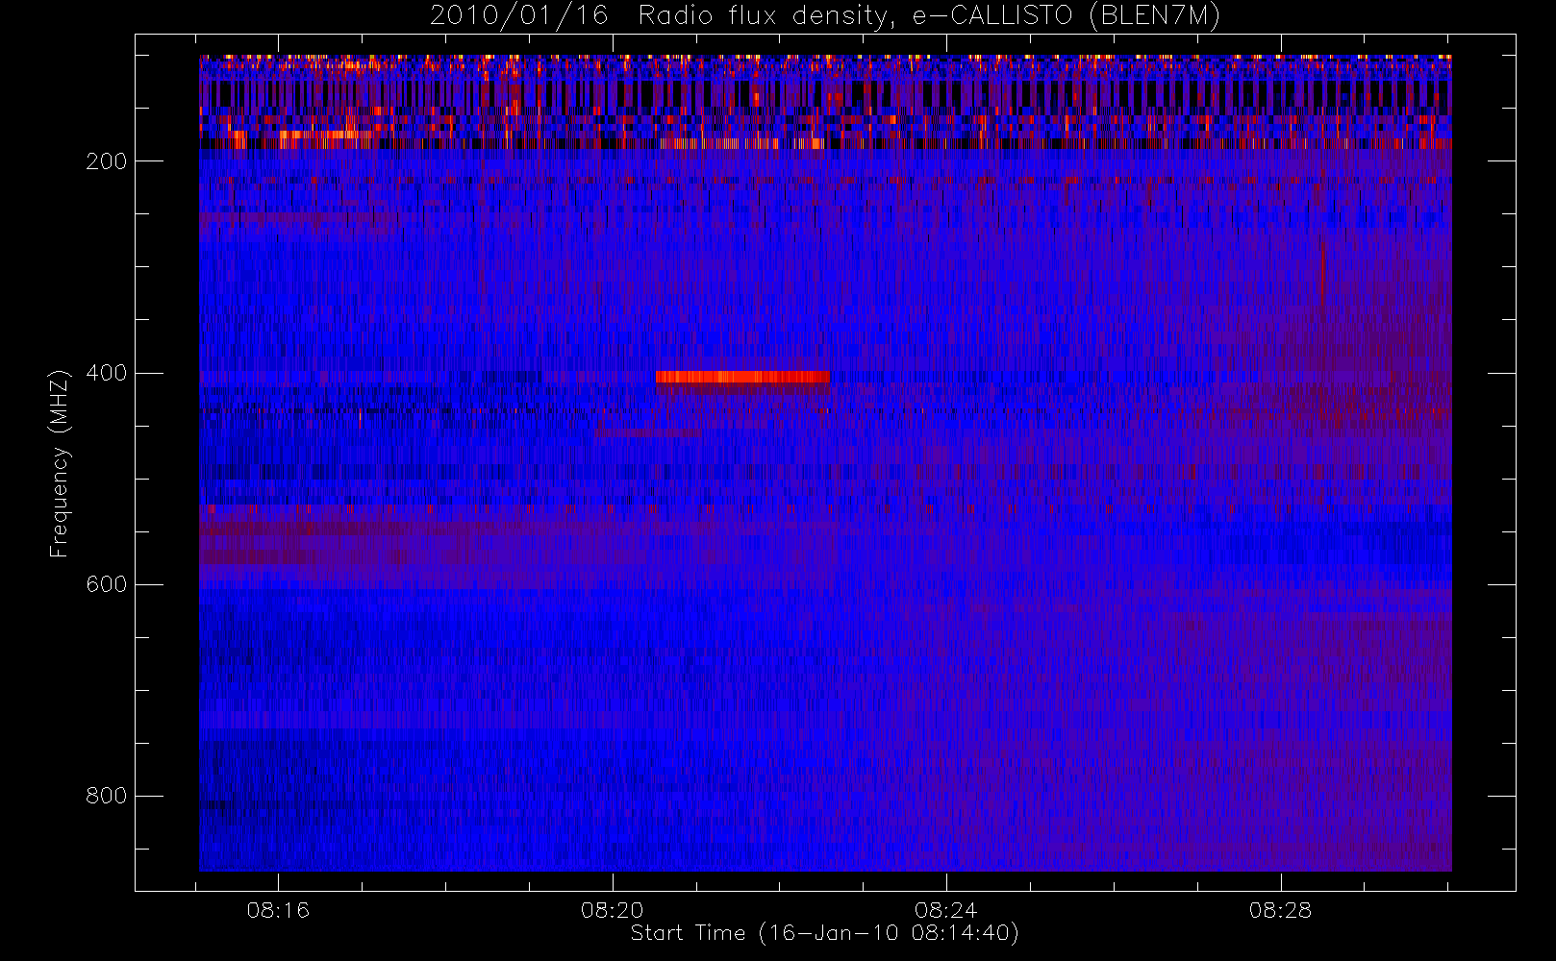This screenshot has width=1556, height=961.
Task: Click the 08:16 time tick label
Action: pyautogui.click(x=278, y=910)
